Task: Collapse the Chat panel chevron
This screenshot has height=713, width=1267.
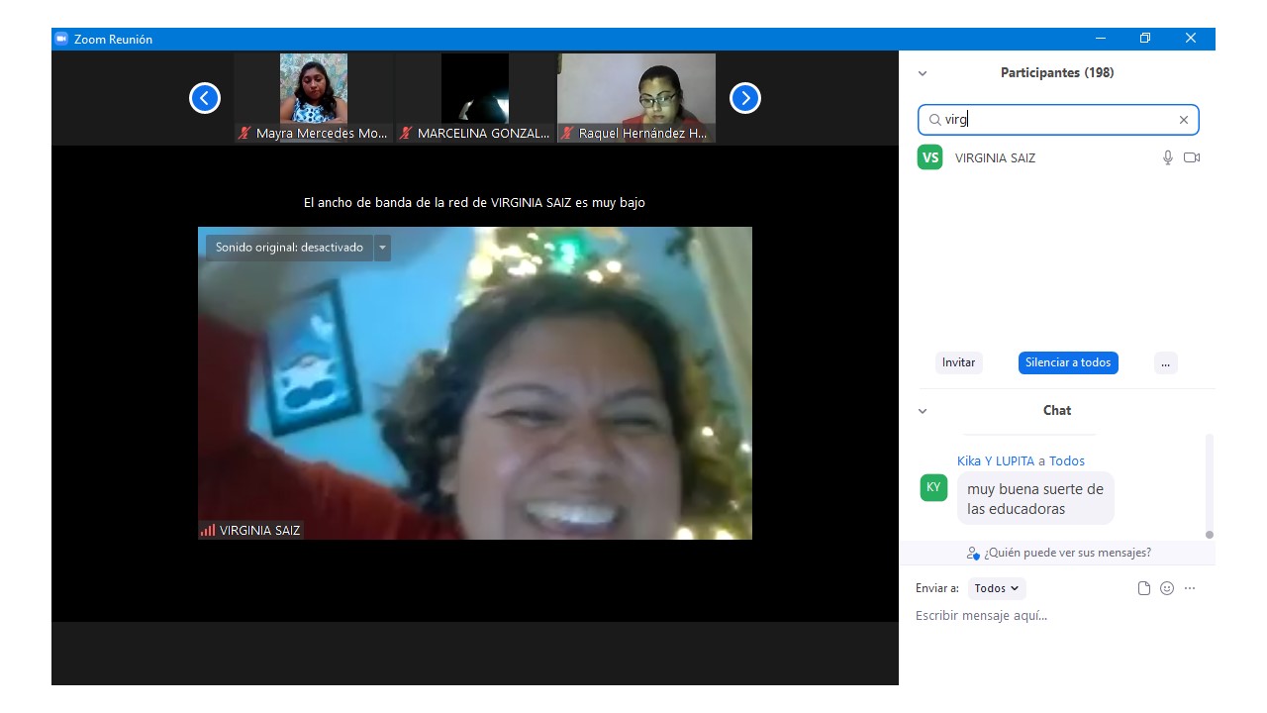Action: [x=923, y=411]
